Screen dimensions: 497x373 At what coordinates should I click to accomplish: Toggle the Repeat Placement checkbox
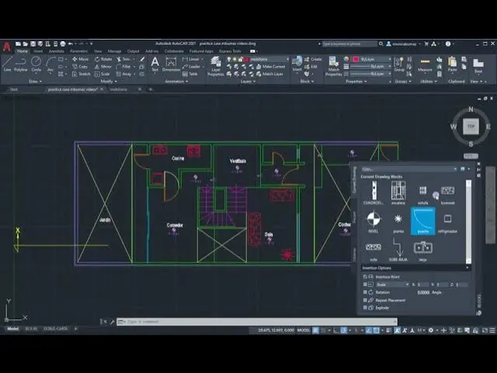pos(365,300)
